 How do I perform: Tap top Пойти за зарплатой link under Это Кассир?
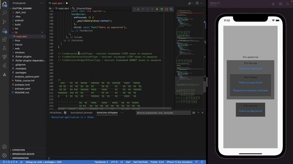pos(250,69)
